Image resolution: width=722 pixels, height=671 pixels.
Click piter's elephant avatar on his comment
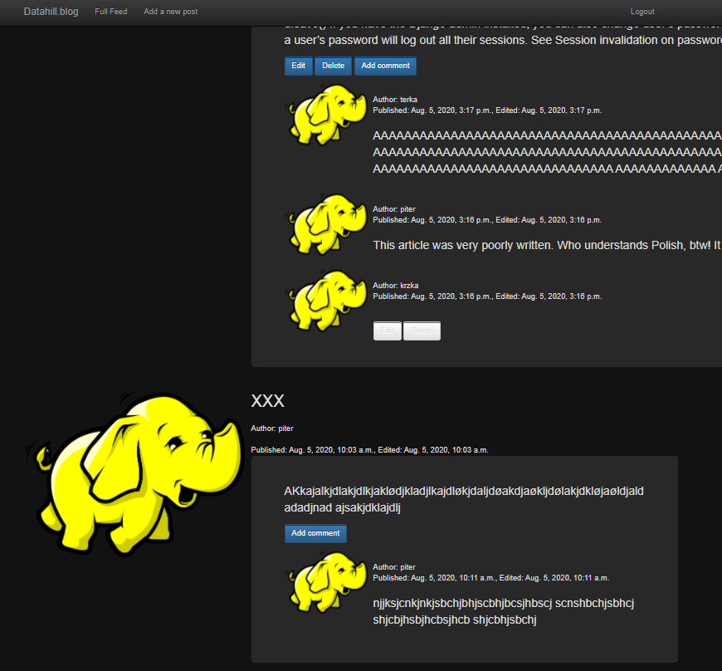(x=326, y=223)
